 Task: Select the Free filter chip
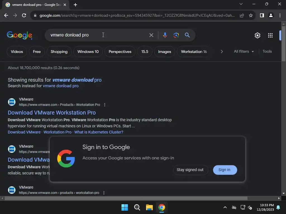(x=37, y=52)
